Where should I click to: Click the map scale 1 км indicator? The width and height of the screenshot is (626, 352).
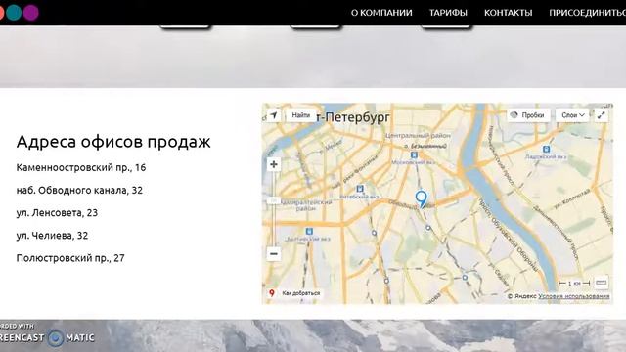(574, 283)
